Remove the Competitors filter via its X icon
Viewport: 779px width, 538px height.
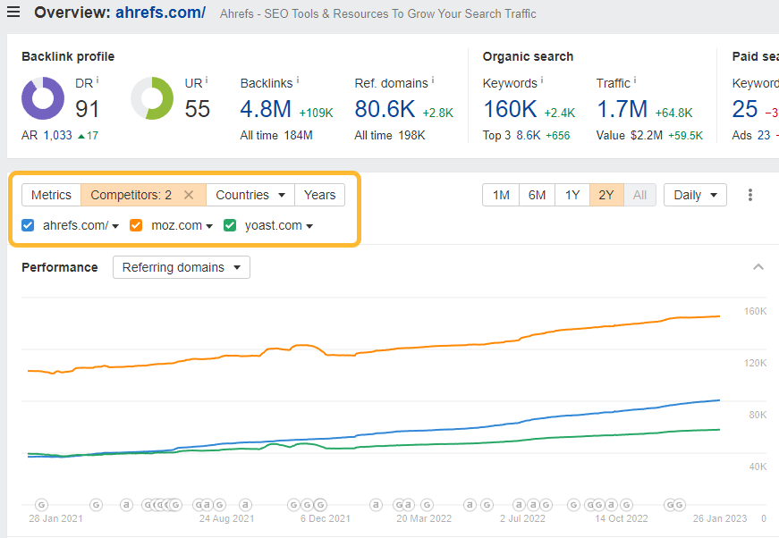click(x=189, y=194)
